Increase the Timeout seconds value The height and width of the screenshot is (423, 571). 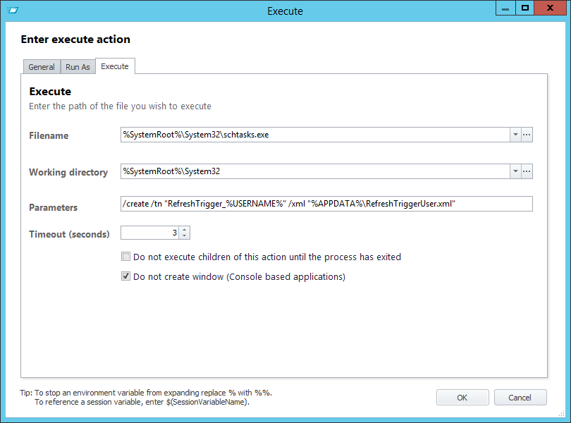(184, 229)
